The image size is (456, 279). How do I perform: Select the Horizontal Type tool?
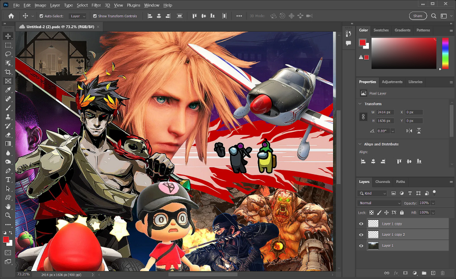(x=8, y=180)
